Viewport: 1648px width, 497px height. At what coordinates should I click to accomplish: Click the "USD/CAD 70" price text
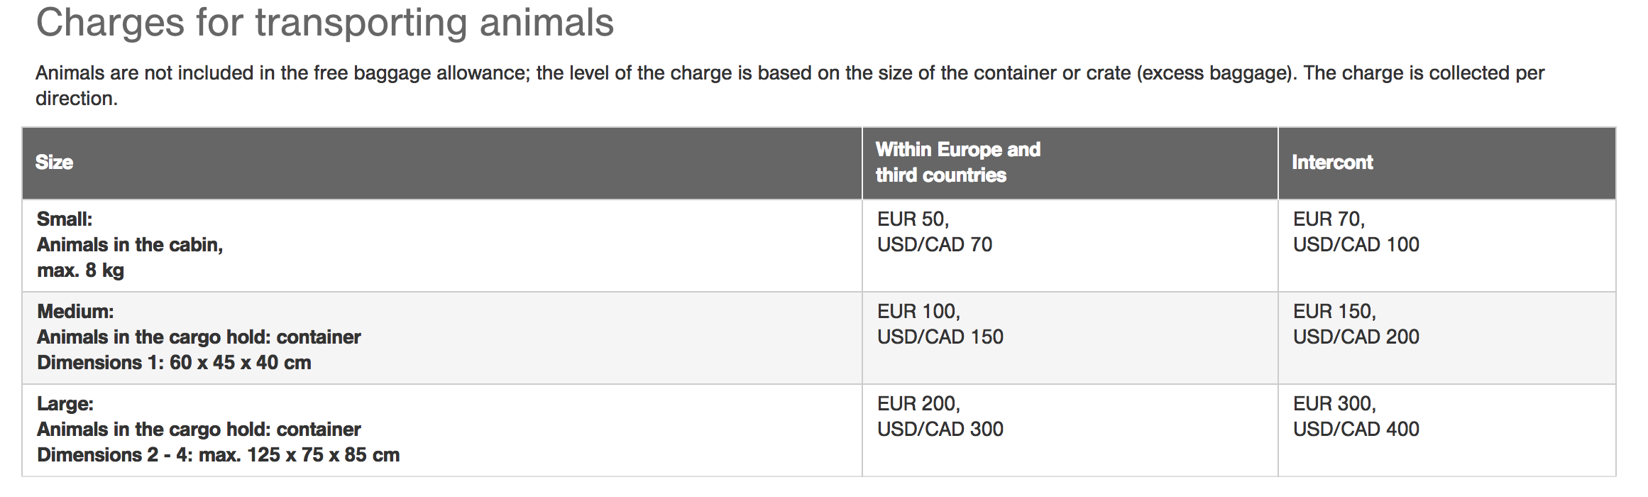pyautogui.click(x=934, y=245)
